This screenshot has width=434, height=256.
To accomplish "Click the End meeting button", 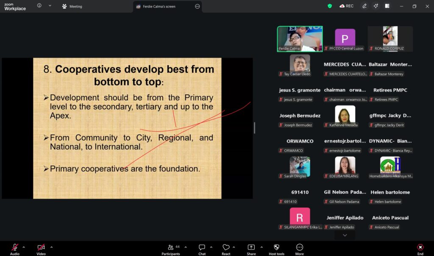I will tap(420, 248).
